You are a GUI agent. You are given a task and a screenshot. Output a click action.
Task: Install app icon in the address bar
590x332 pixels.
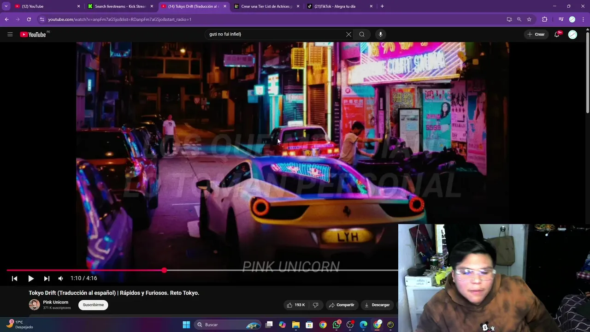[x=509, y=19]
